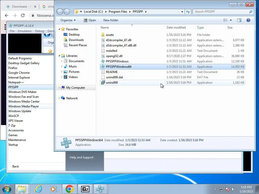Click the volume speaker tray icon
259x194 pixels.
click(233, 189)
